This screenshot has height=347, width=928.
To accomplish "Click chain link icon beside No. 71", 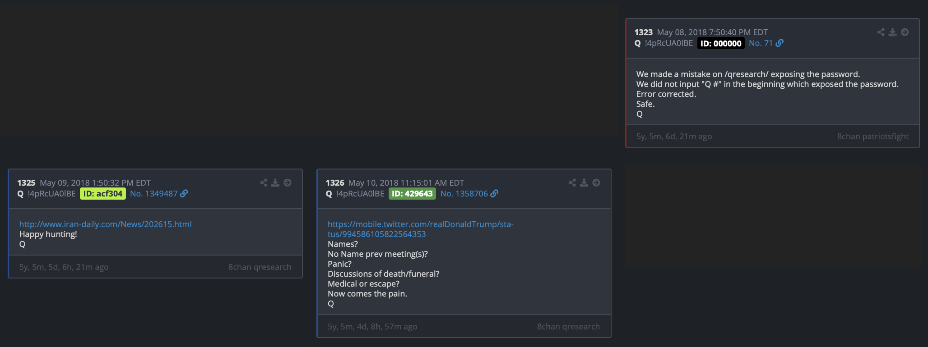I will 780,43.
